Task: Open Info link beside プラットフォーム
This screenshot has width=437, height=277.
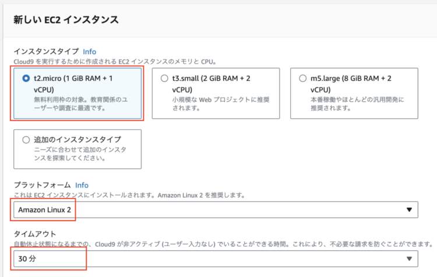Action: point(82,186)
